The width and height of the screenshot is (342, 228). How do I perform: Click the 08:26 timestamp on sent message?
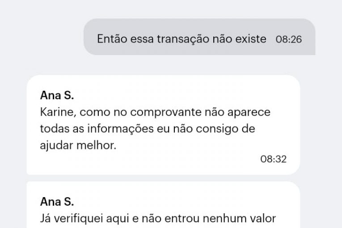pos(289,39)
